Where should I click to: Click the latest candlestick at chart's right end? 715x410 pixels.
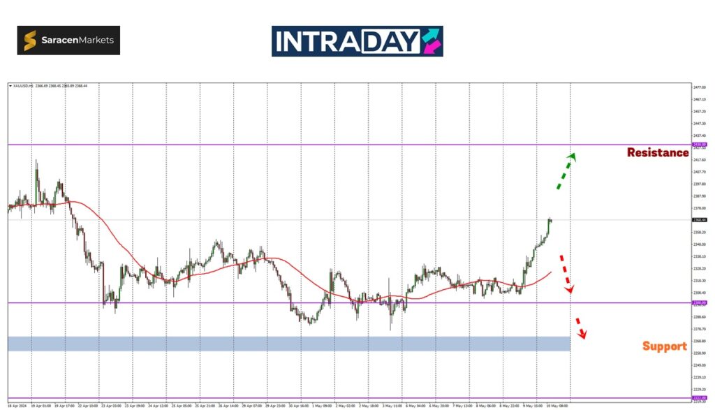(550, 221)
